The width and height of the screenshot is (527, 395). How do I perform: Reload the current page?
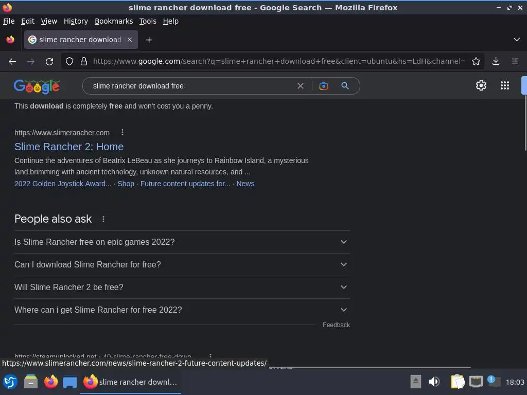pos(49,62)
